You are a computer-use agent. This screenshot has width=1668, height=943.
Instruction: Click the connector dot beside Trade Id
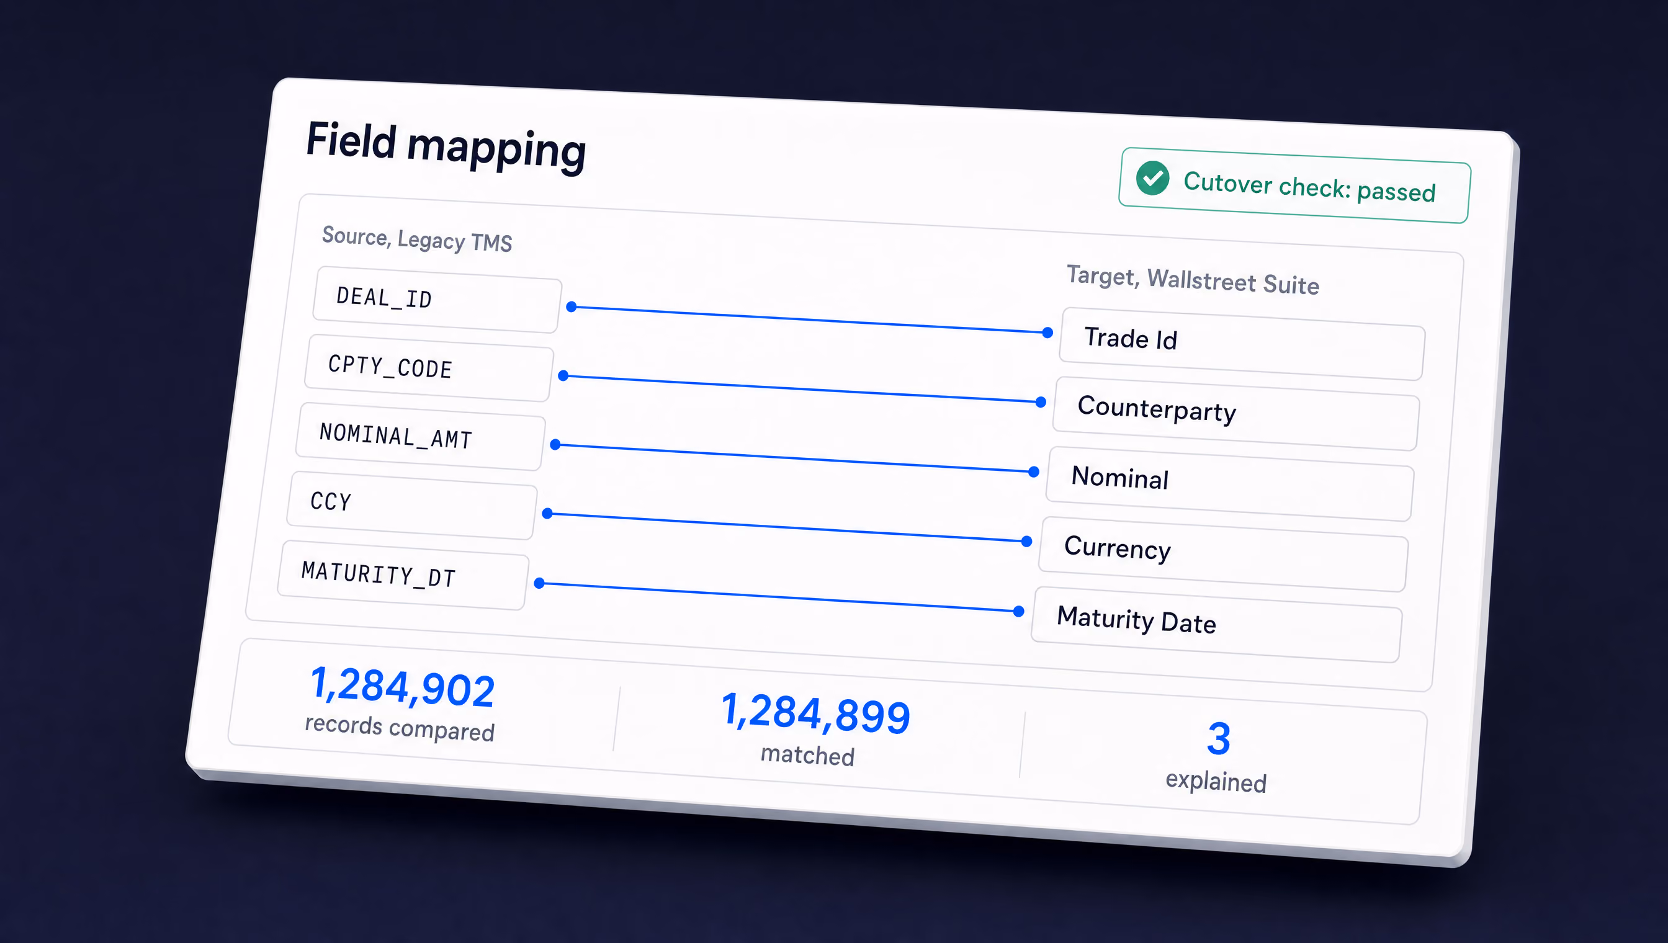[x=1047, y=333]
